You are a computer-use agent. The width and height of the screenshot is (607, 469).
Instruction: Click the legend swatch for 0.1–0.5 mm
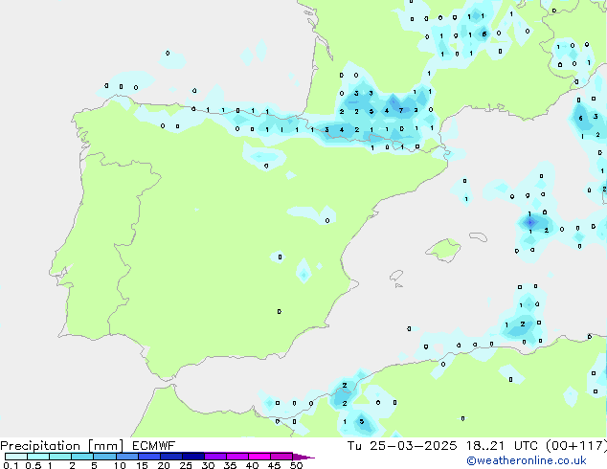pyautogui.click(x=16, y=457)
